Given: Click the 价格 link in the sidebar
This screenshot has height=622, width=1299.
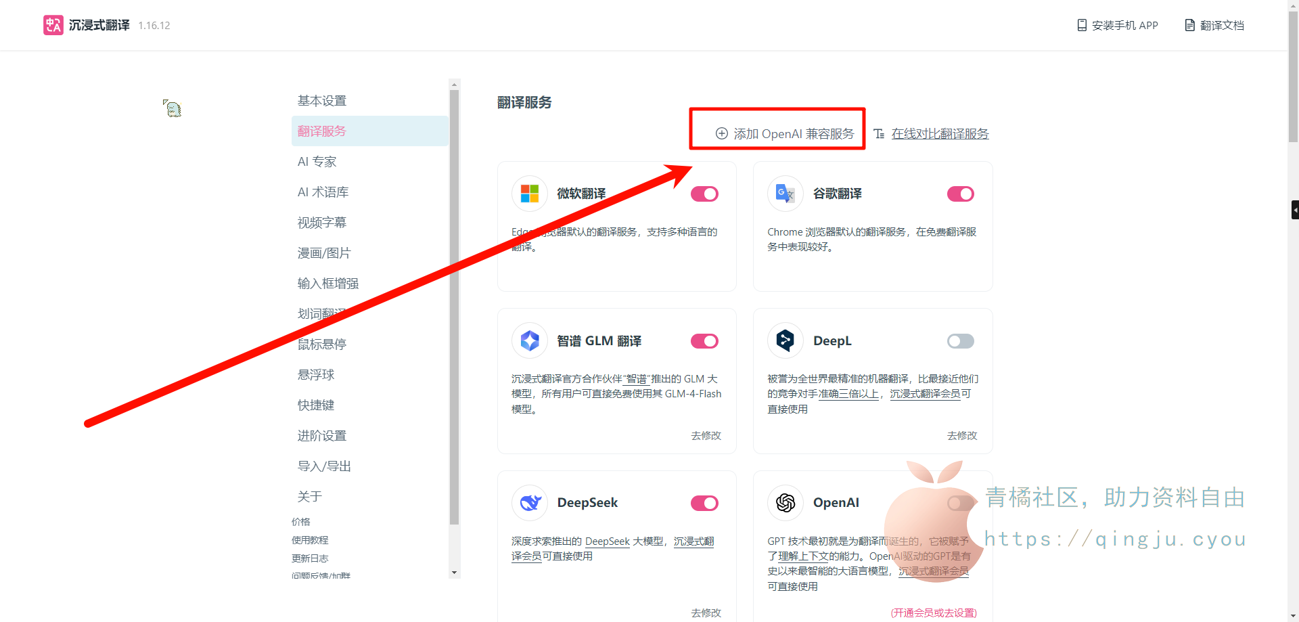Looking at the screenshot, I should point(301,522).
